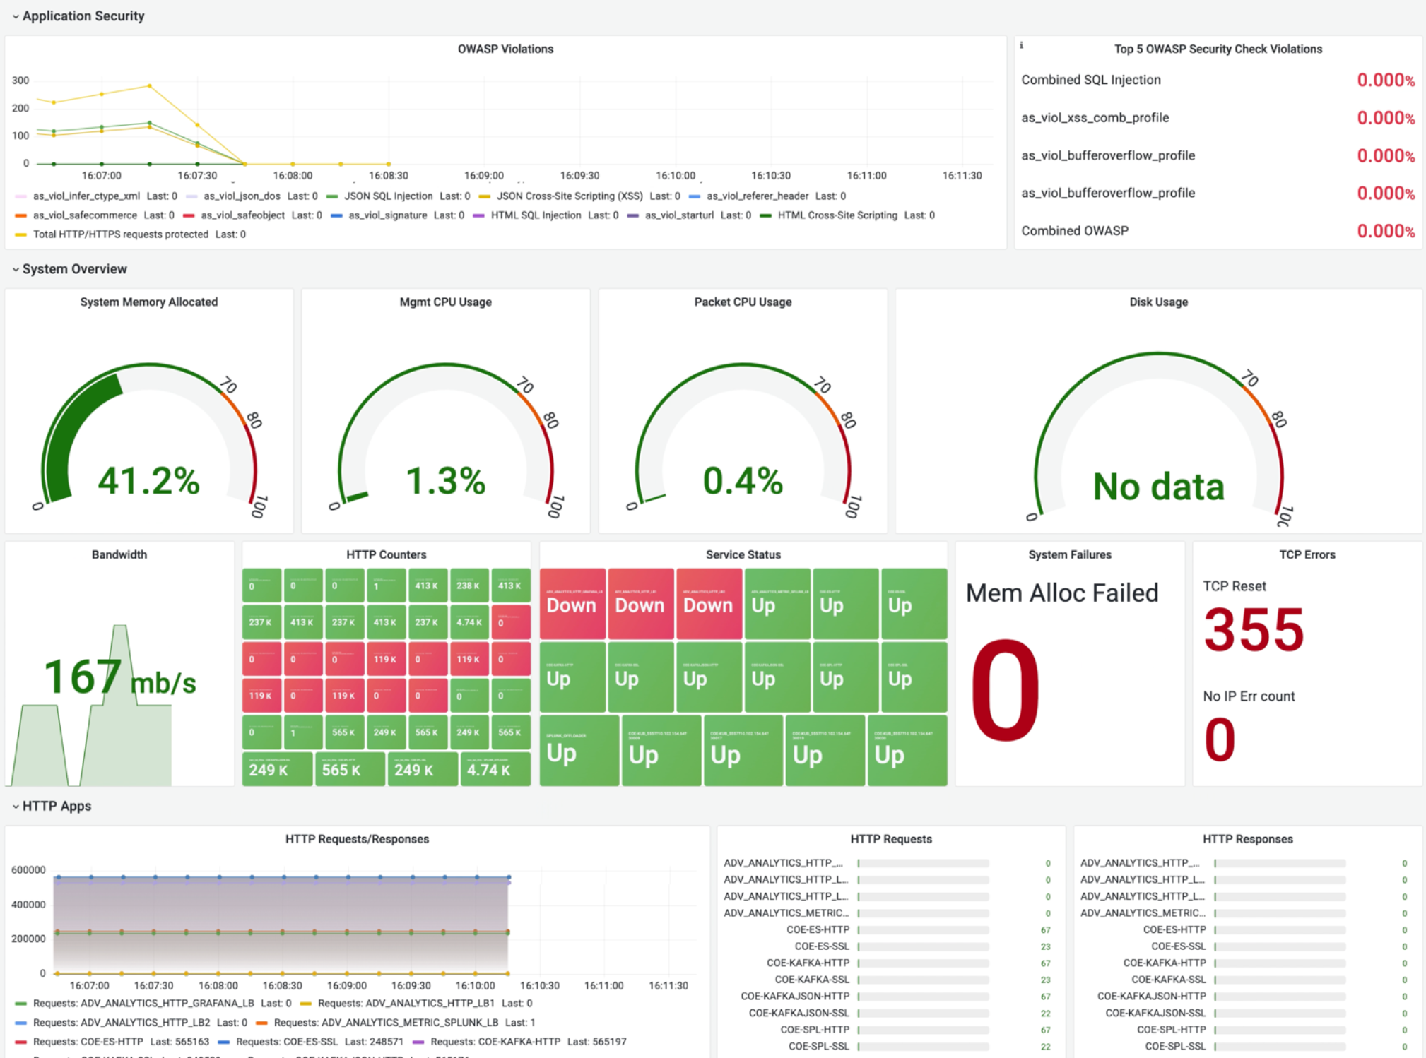Toggle Requests: COE-KAFKA-HTTP legend series
This screenshot has height=1058, width=1426.
(495, 1041)
